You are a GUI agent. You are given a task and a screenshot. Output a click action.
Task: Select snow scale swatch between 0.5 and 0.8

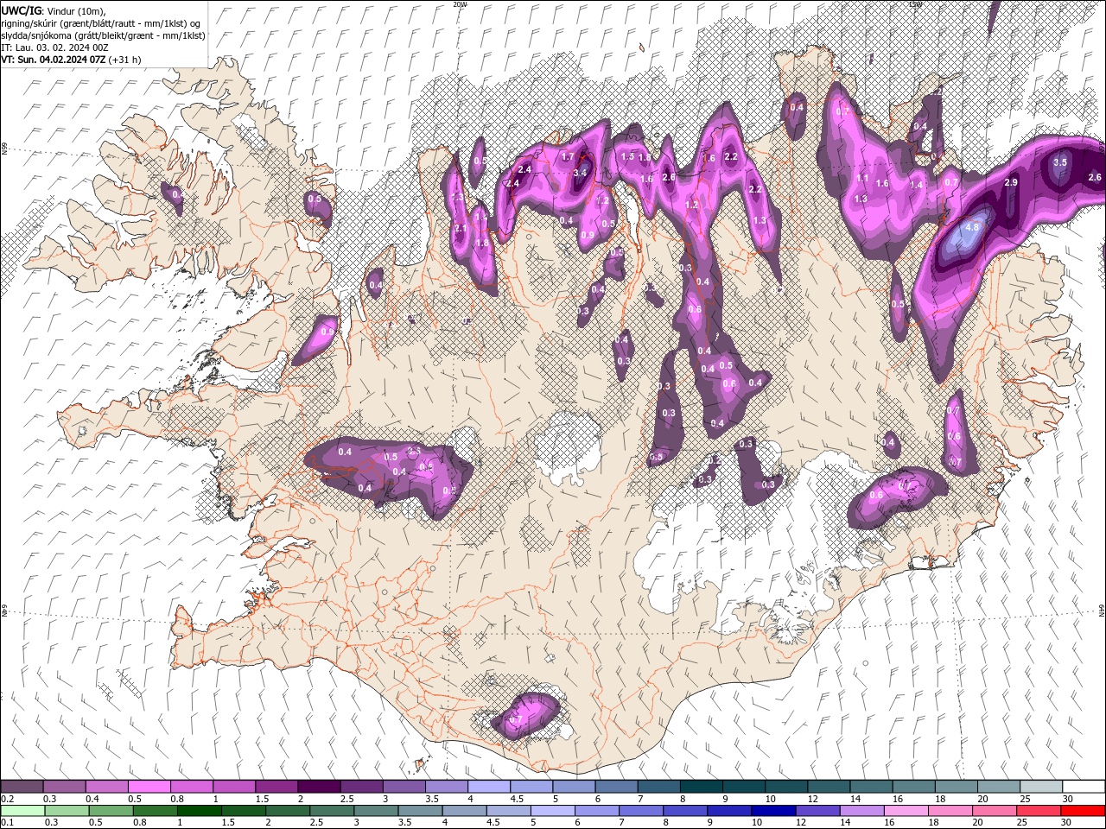(x=149, y=787)
